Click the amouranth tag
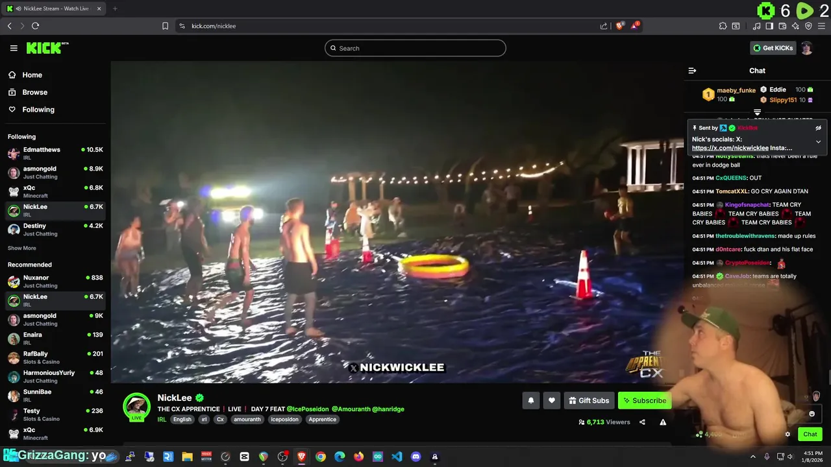Viewport: 831px width, 467px height. [x=247, y=420]
